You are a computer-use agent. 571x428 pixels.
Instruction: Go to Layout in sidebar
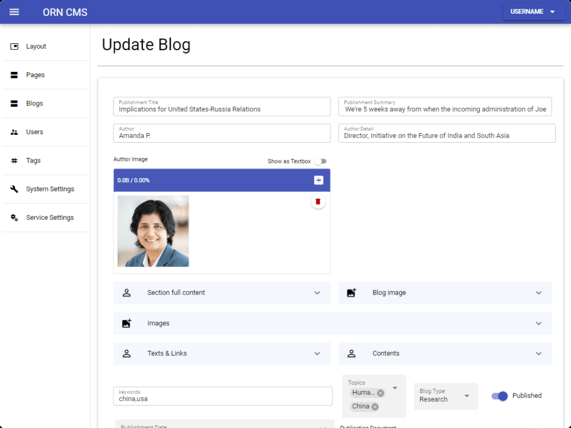coord(45,46)
